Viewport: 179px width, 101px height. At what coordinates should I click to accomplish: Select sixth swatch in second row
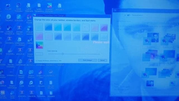click(86, 37)
